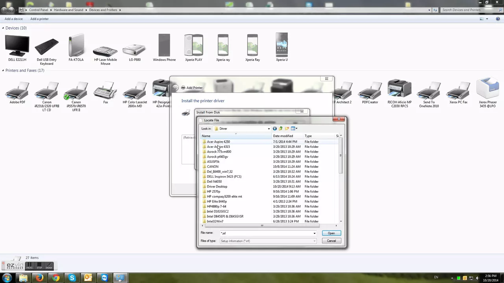Screen dimensions: 504x283
Task: Click Add a device toolbar command
Action: [14, 19]
